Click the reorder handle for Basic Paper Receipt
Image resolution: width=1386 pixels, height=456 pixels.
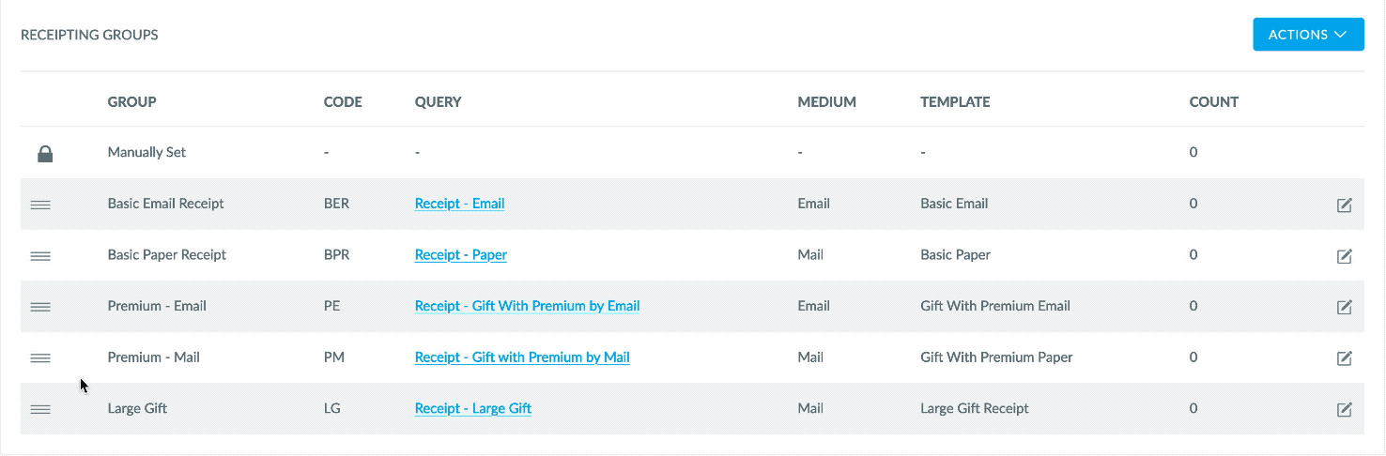point(40,255)
